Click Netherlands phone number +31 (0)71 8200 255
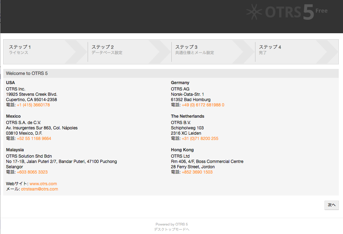Screen dimensions: 343x234 pos(200,138)
